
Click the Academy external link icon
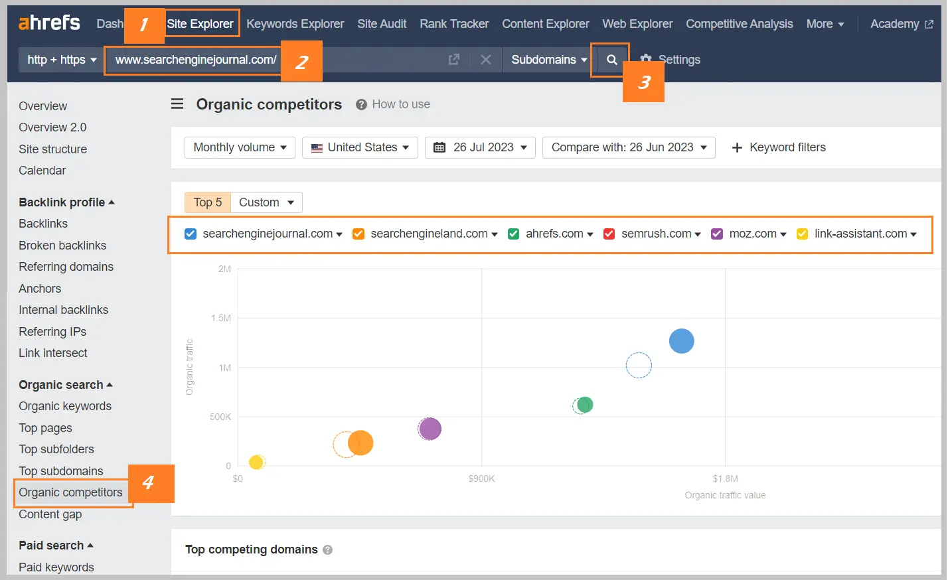[929, 24]
